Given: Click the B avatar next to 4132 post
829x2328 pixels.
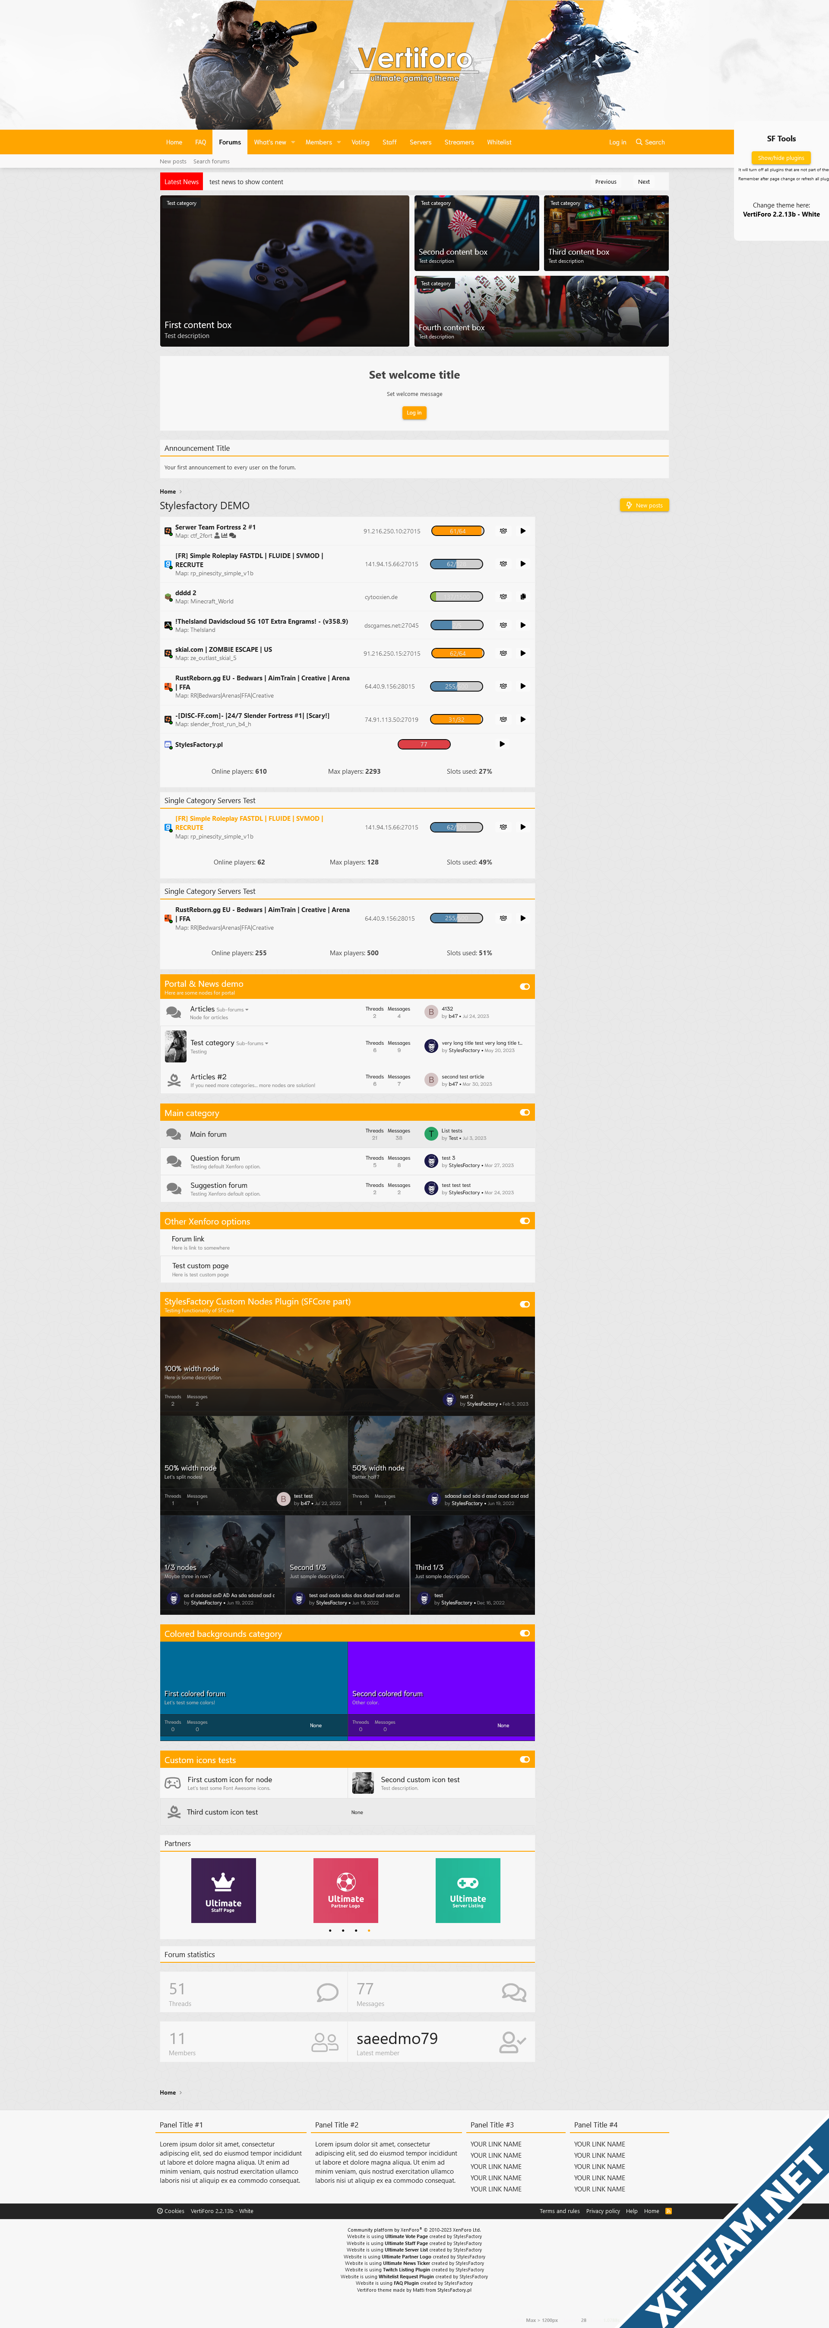Looking at the screenshot, I should click(432, 1012).
